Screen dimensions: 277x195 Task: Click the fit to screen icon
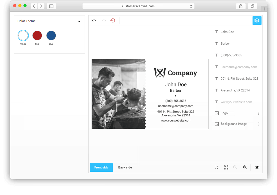click(x=216, y=167)
